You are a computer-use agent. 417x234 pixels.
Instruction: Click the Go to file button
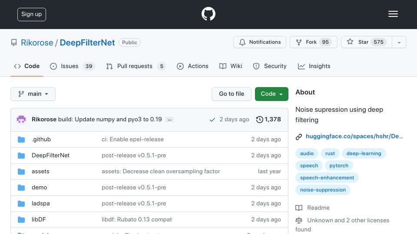pos(232,94)
